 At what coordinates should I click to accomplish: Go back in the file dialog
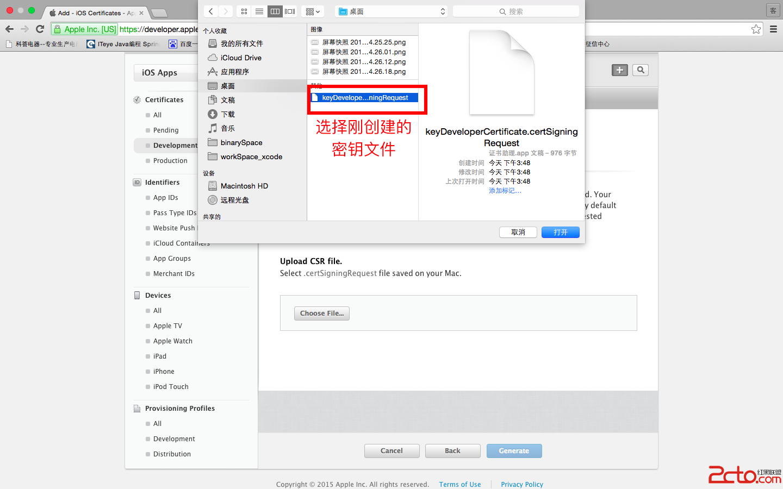pos(211,11)
